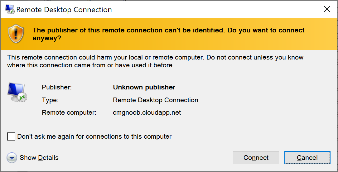The image size is (338, 172).
Task: Click the remote connection harm warning paragraph
Action: [x=155, y=61]
